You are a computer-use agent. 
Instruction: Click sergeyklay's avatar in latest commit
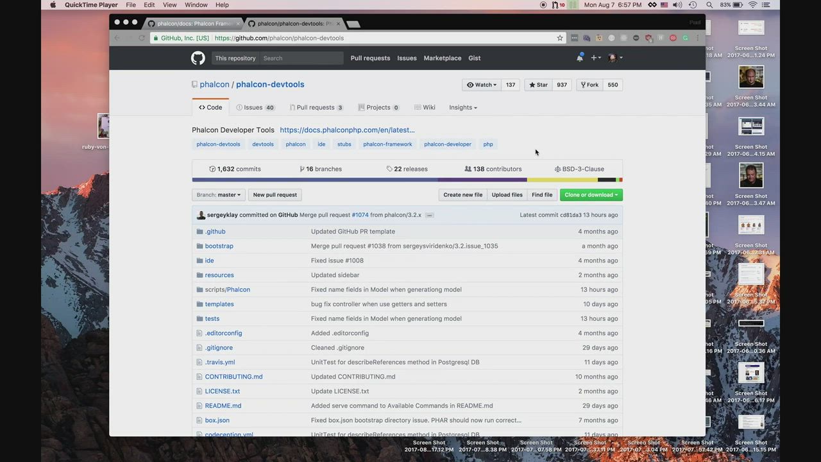201,215
